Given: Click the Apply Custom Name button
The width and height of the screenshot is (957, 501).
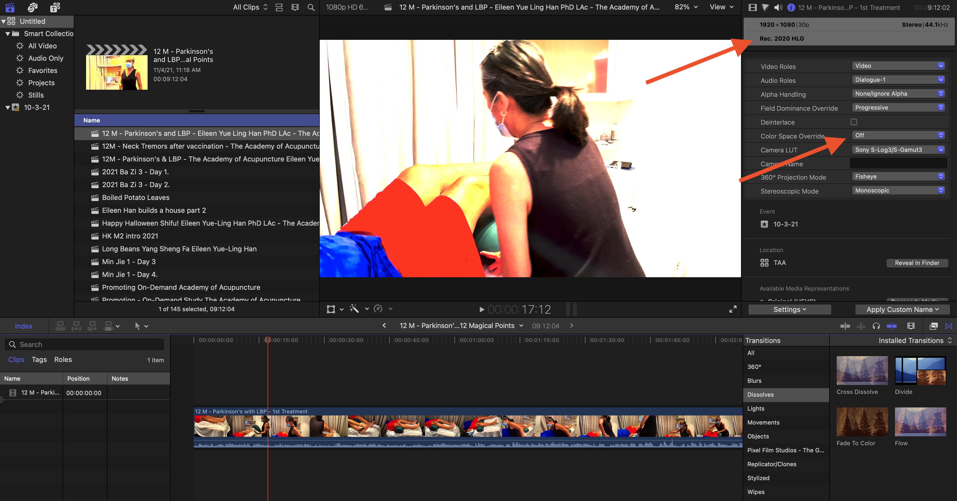Looking at the screenshot, I should click(x=902, y=310).
